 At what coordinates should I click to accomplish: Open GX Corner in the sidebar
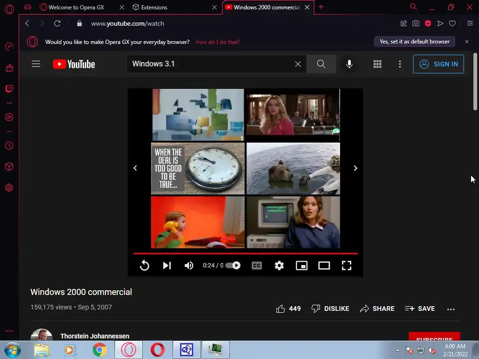click(28, 7)
